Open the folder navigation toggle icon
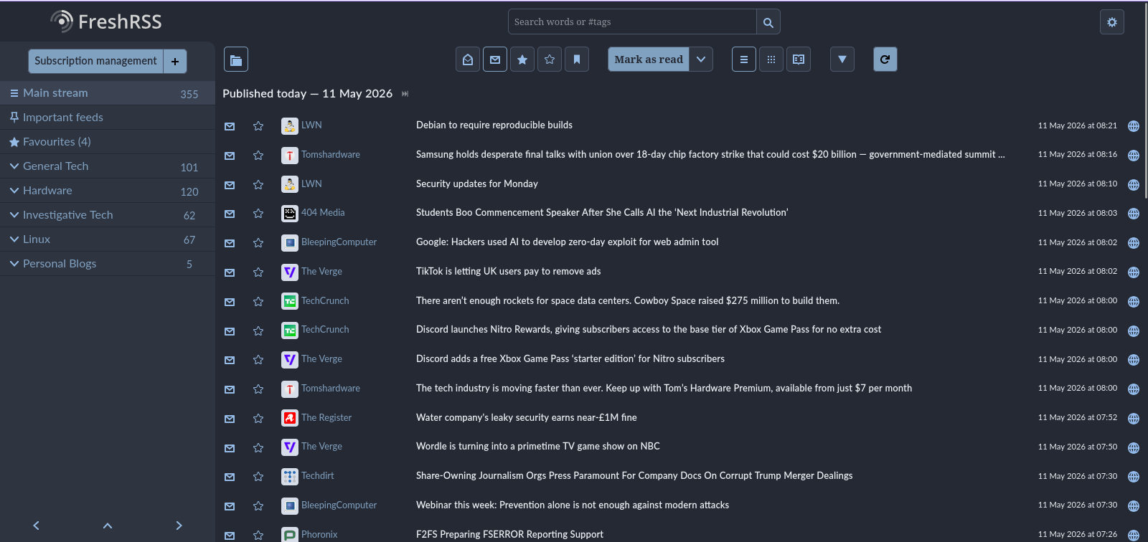The height and width of the screenshot is (542, 1148). [236, 60]
